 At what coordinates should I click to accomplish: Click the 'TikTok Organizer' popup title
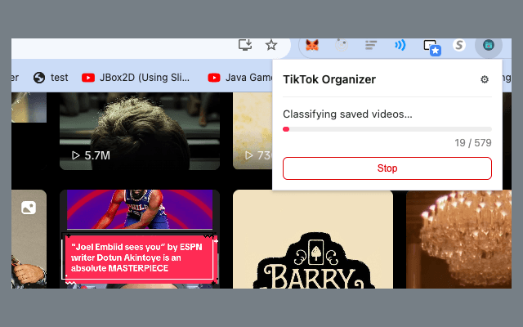click(x=329, y=79)
